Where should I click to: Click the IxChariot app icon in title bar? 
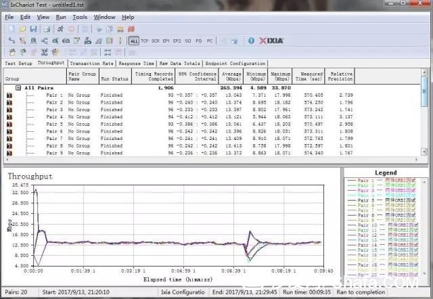click(5, 5)
